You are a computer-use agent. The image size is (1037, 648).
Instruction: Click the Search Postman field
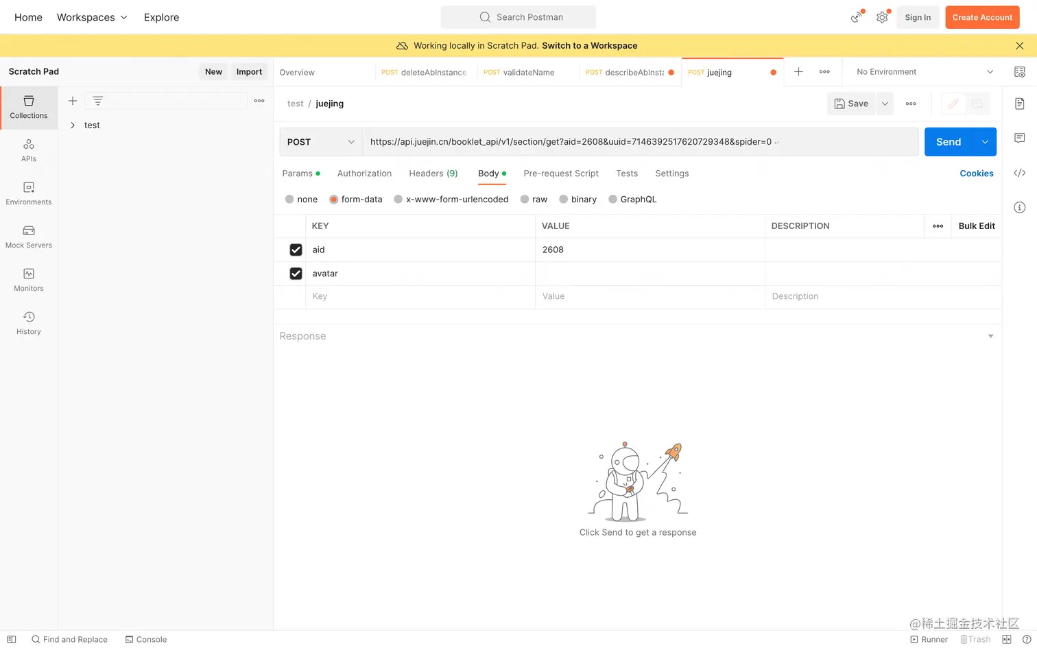coord(518,17)
